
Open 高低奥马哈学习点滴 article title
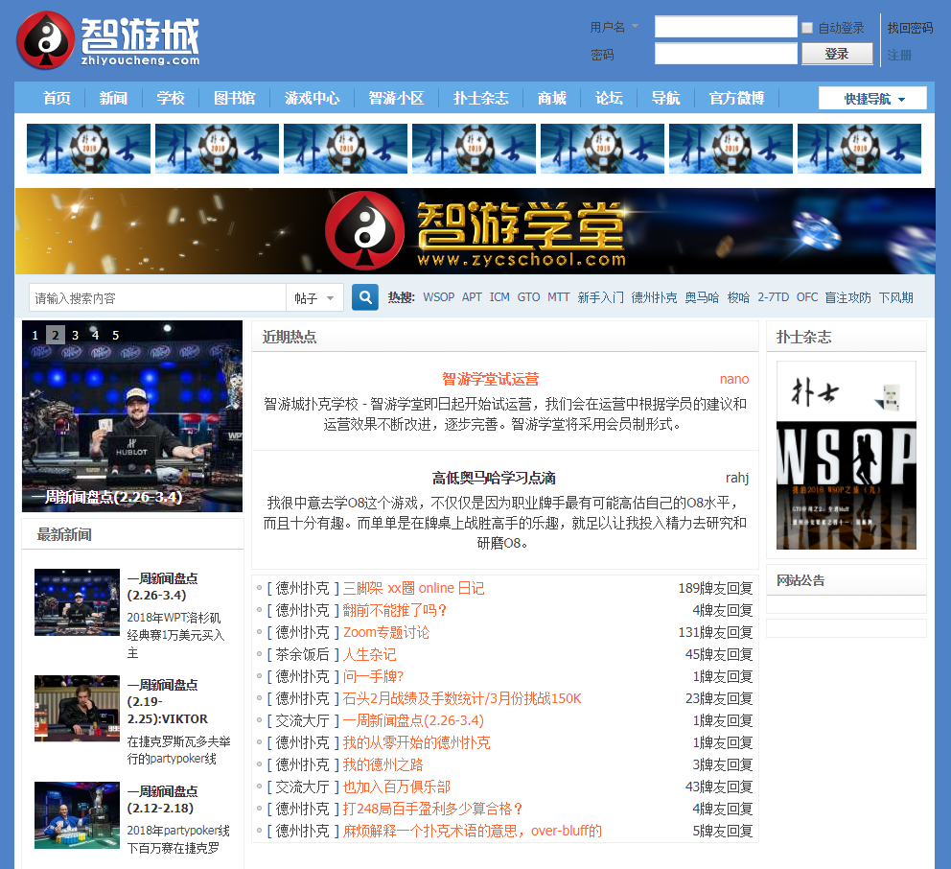[494, 479]
